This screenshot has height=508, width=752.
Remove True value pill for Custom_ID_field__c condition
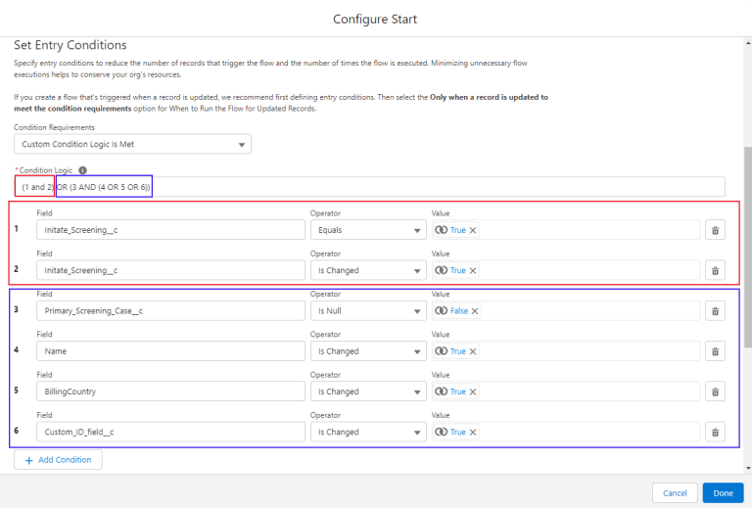[473, 432]
